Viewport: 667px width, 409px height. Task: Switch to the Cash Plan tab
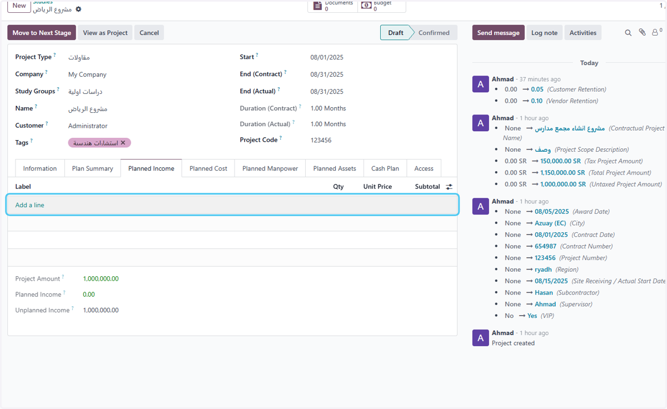(385, 168)
